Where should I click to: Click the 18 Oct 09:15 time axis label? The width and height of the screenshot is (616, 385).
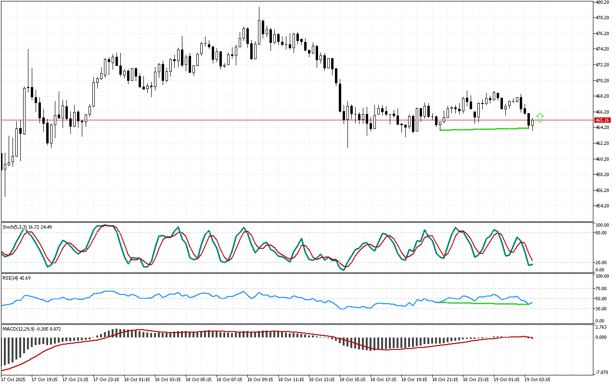tap(260, 379)
